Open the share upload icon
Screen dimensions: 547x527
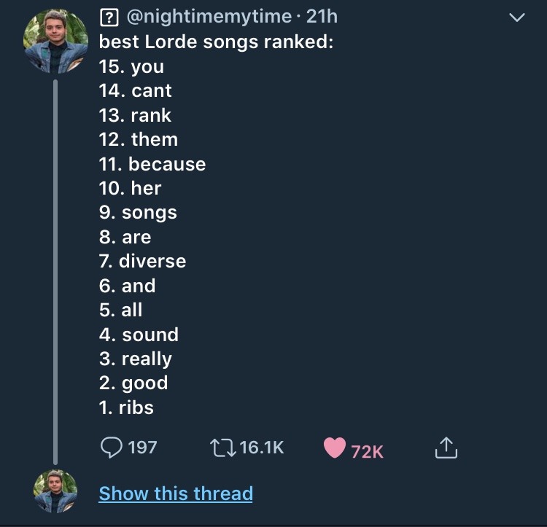pos(446,448)
